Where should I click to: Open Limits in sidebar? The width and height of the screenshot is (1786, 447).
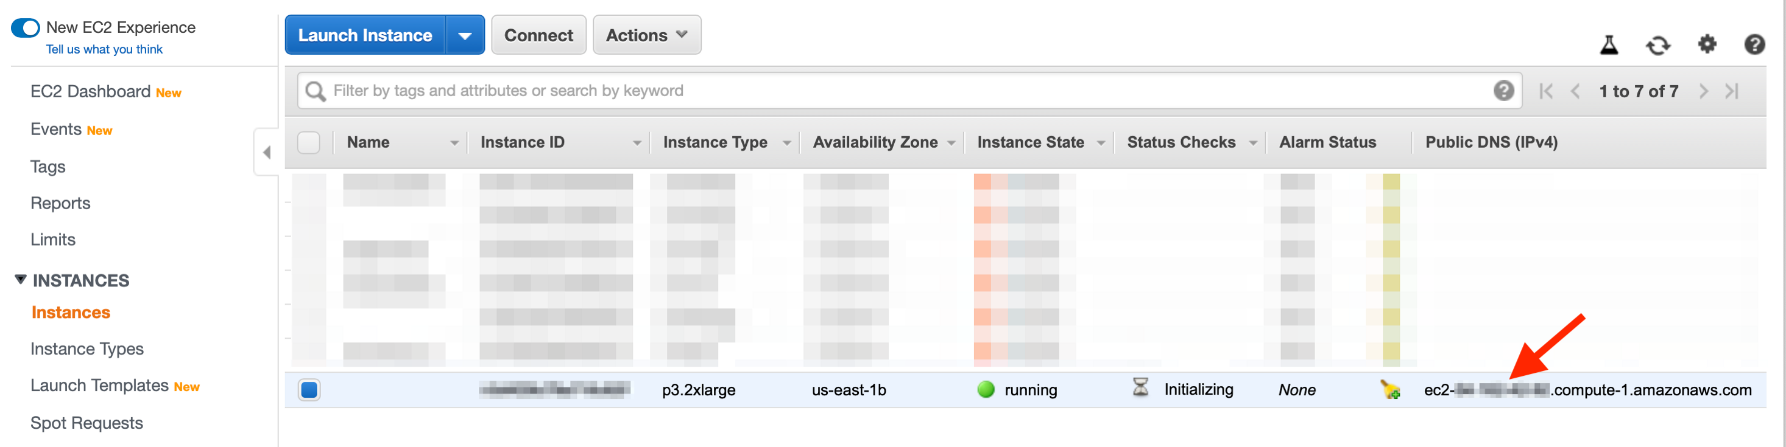[53, 240]
